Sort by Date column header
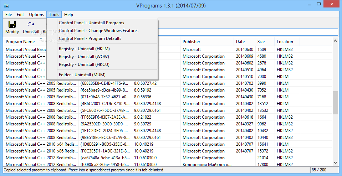This screenshot has width=342, height=176. 245,42
